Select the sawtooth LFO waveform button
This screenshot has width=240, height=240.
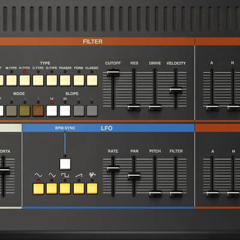pos(79,189)
